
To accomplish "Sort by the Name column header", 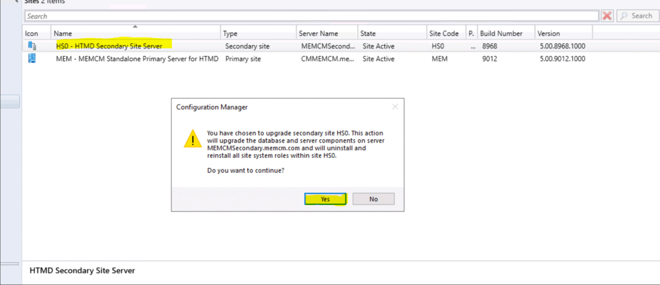I will point(135,34).
